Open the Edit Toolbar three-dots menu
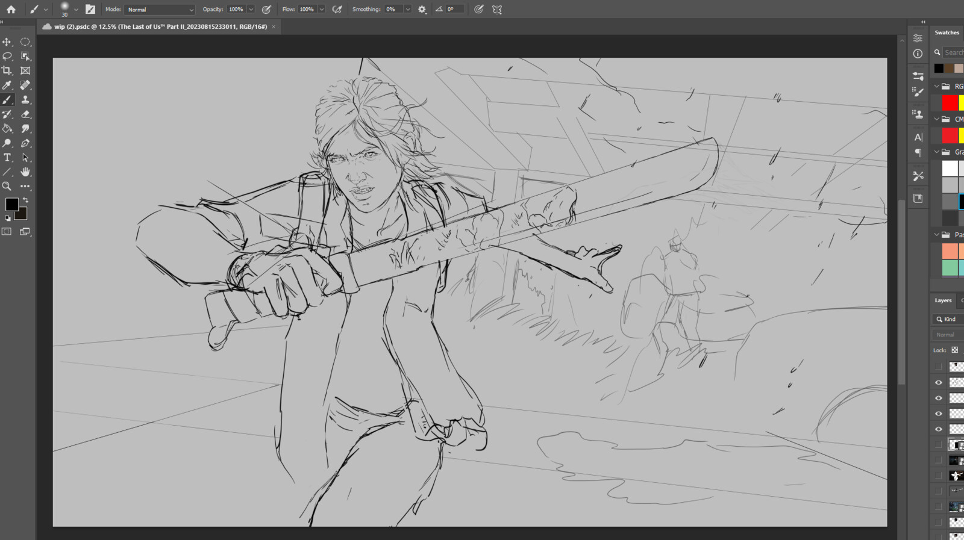 (25, 187)
